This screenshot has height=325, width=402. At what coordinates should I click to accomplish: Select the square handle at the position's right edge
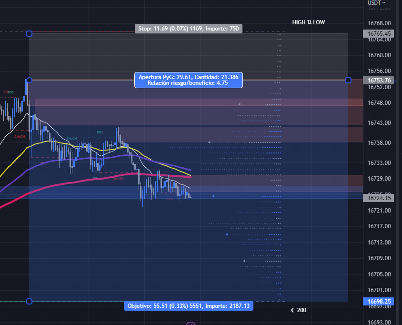point(348,80)
